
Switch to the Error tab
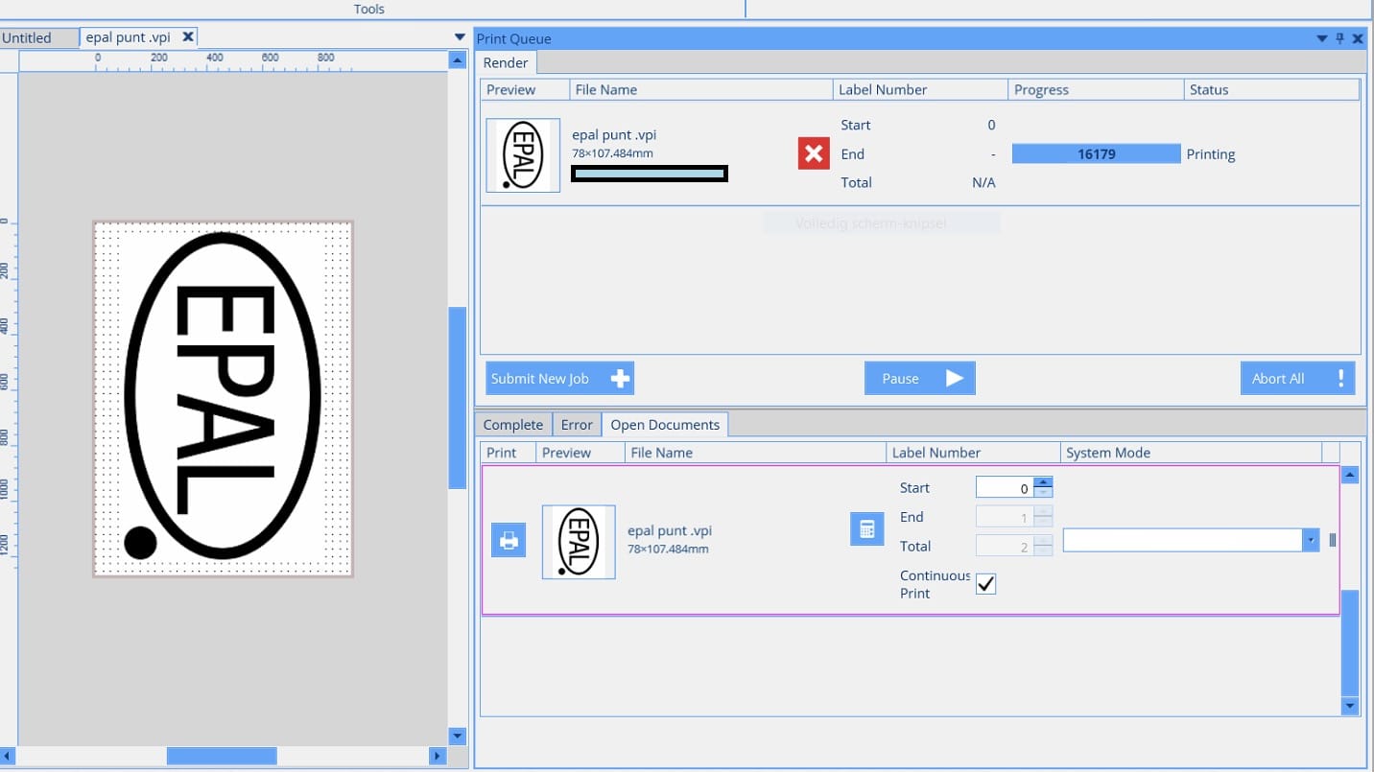point(577,424)
